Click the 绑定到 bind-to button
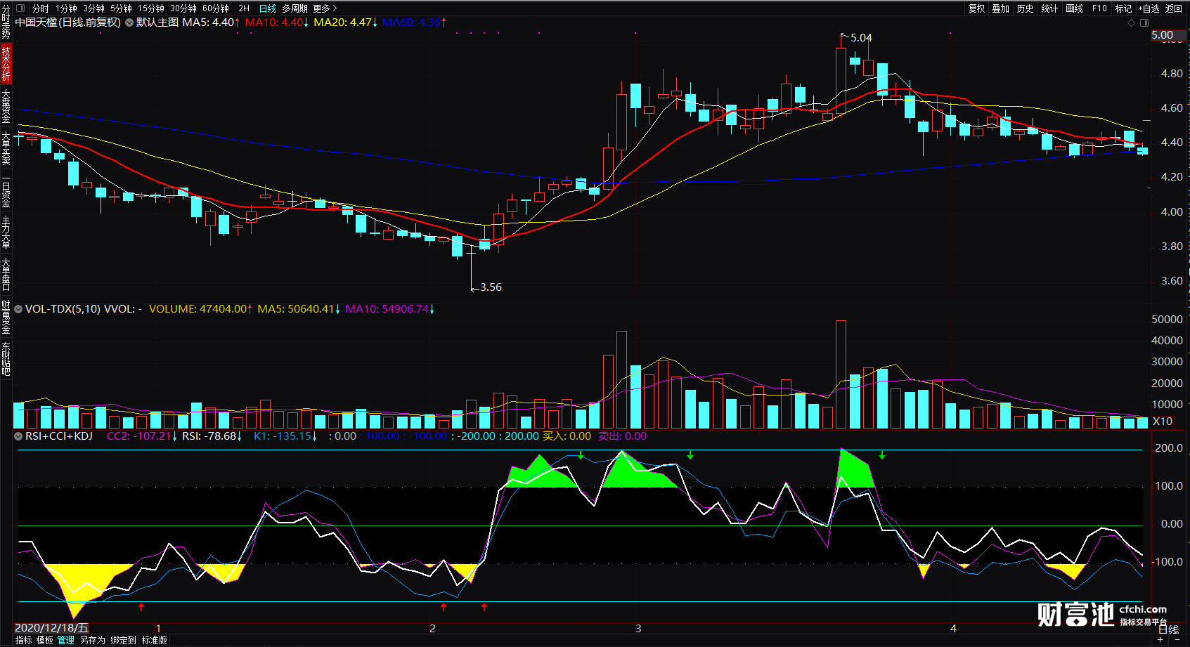The height and width of the screenshot is (647, 1190). point(123,640)
